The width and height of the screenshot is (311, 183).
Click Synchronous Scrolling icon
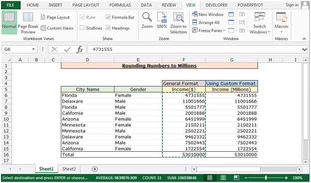pyautogui.click(x=242, y=22)
